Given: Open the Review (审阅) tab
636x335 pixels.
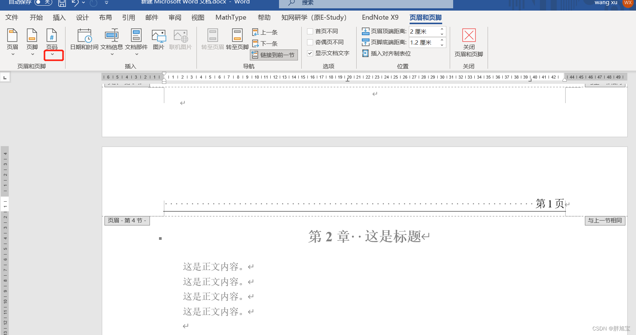Looking at the screenshot, I should tap(175, 17).
